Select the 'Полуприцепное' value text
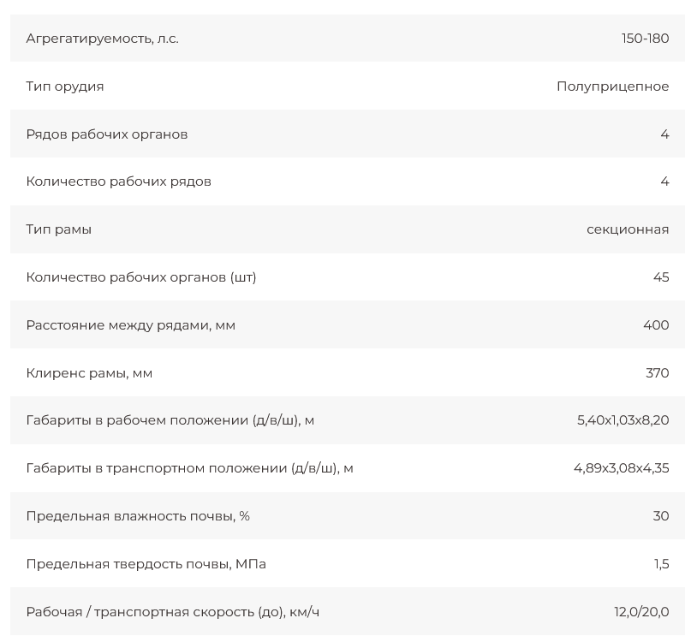Viewport: 697px width, 636px height. [x=612, y=86]
